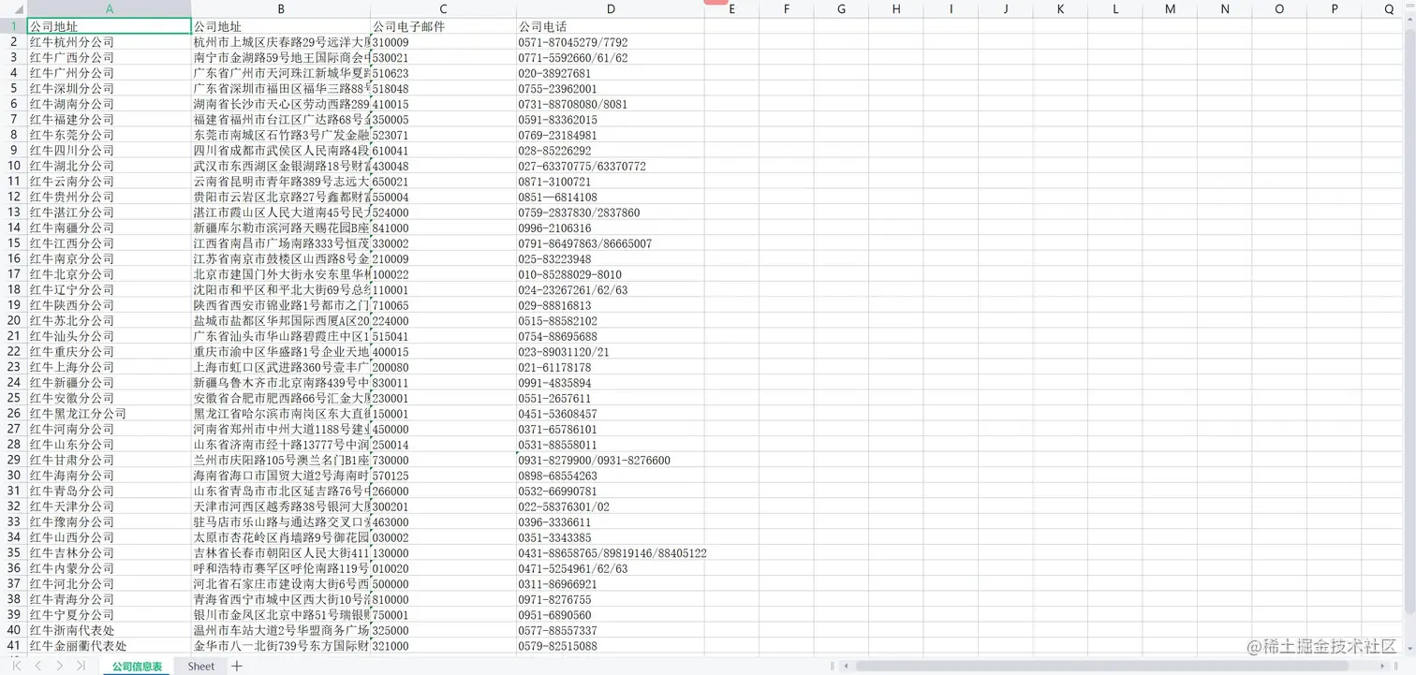The height and width of the screenshot is (675, 1416).
Task: Select phone cell 020-38927681
Action: click(x=611, y=73)
